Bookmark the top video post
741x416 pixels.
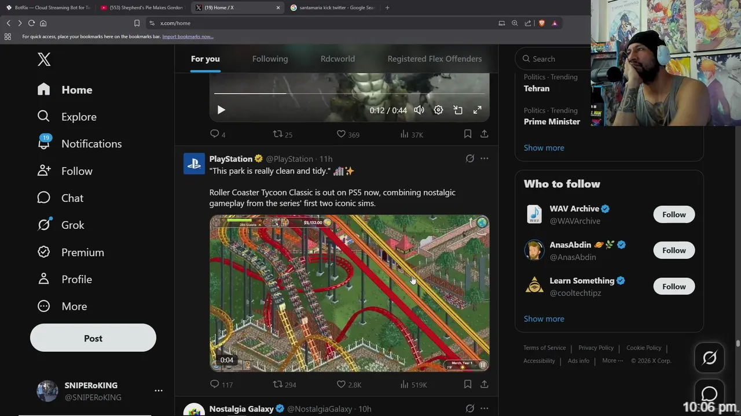coord(467,134)
